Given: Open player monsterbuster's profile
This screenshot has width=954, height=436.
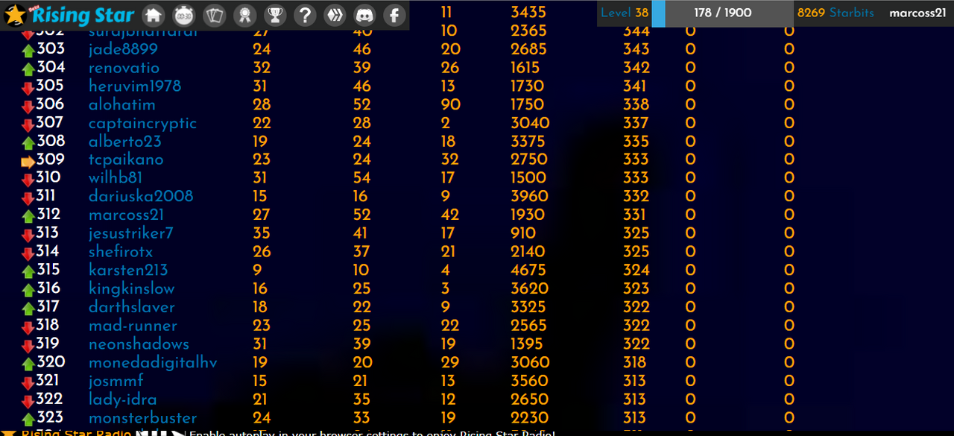Looking at the screenshot, I should point(143,418).
